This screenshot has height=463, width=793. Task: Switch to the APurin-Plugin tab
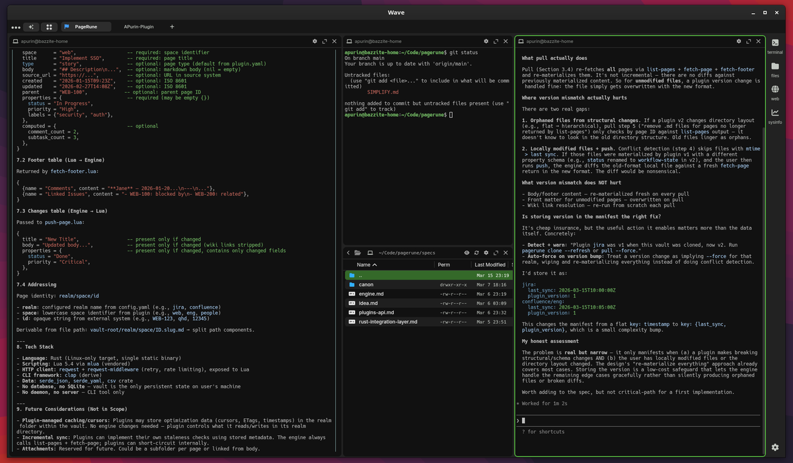point(138,27)
